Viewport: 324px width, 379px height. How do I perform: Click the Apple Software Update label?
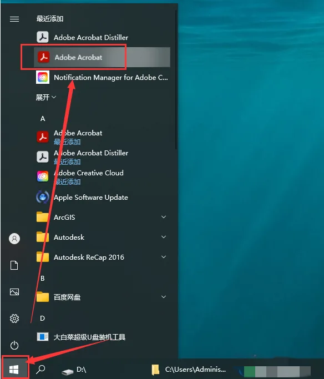coord(91,198)
